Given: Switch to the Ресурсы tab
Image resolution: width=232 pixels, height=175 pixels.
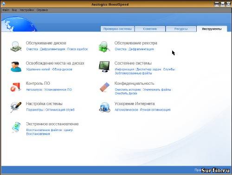Looking at the screenshot, I should pyautogui.click(x=181, y=29).
